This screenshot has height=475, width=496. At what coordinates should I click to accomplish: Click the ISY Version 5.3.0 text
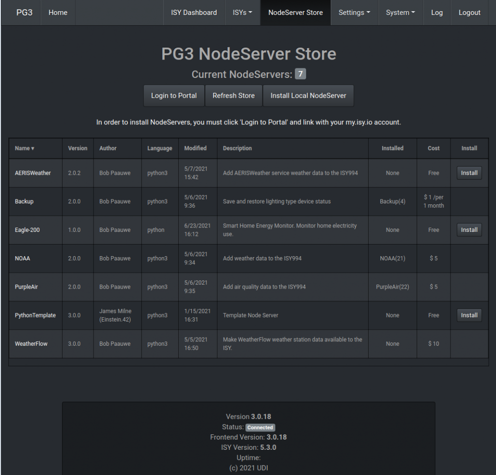click(x=248, y=447)
